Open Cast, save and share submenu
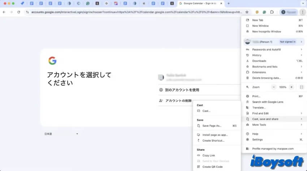The image size is (307, 171). pos(274,119)
